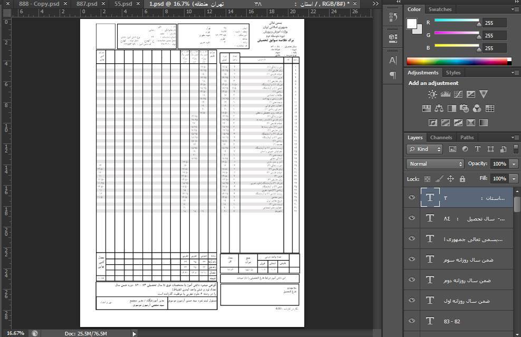The image size is (521, 337).
Task: Open the Normal blend mode dropdown
Action: [x=435, y=164]
